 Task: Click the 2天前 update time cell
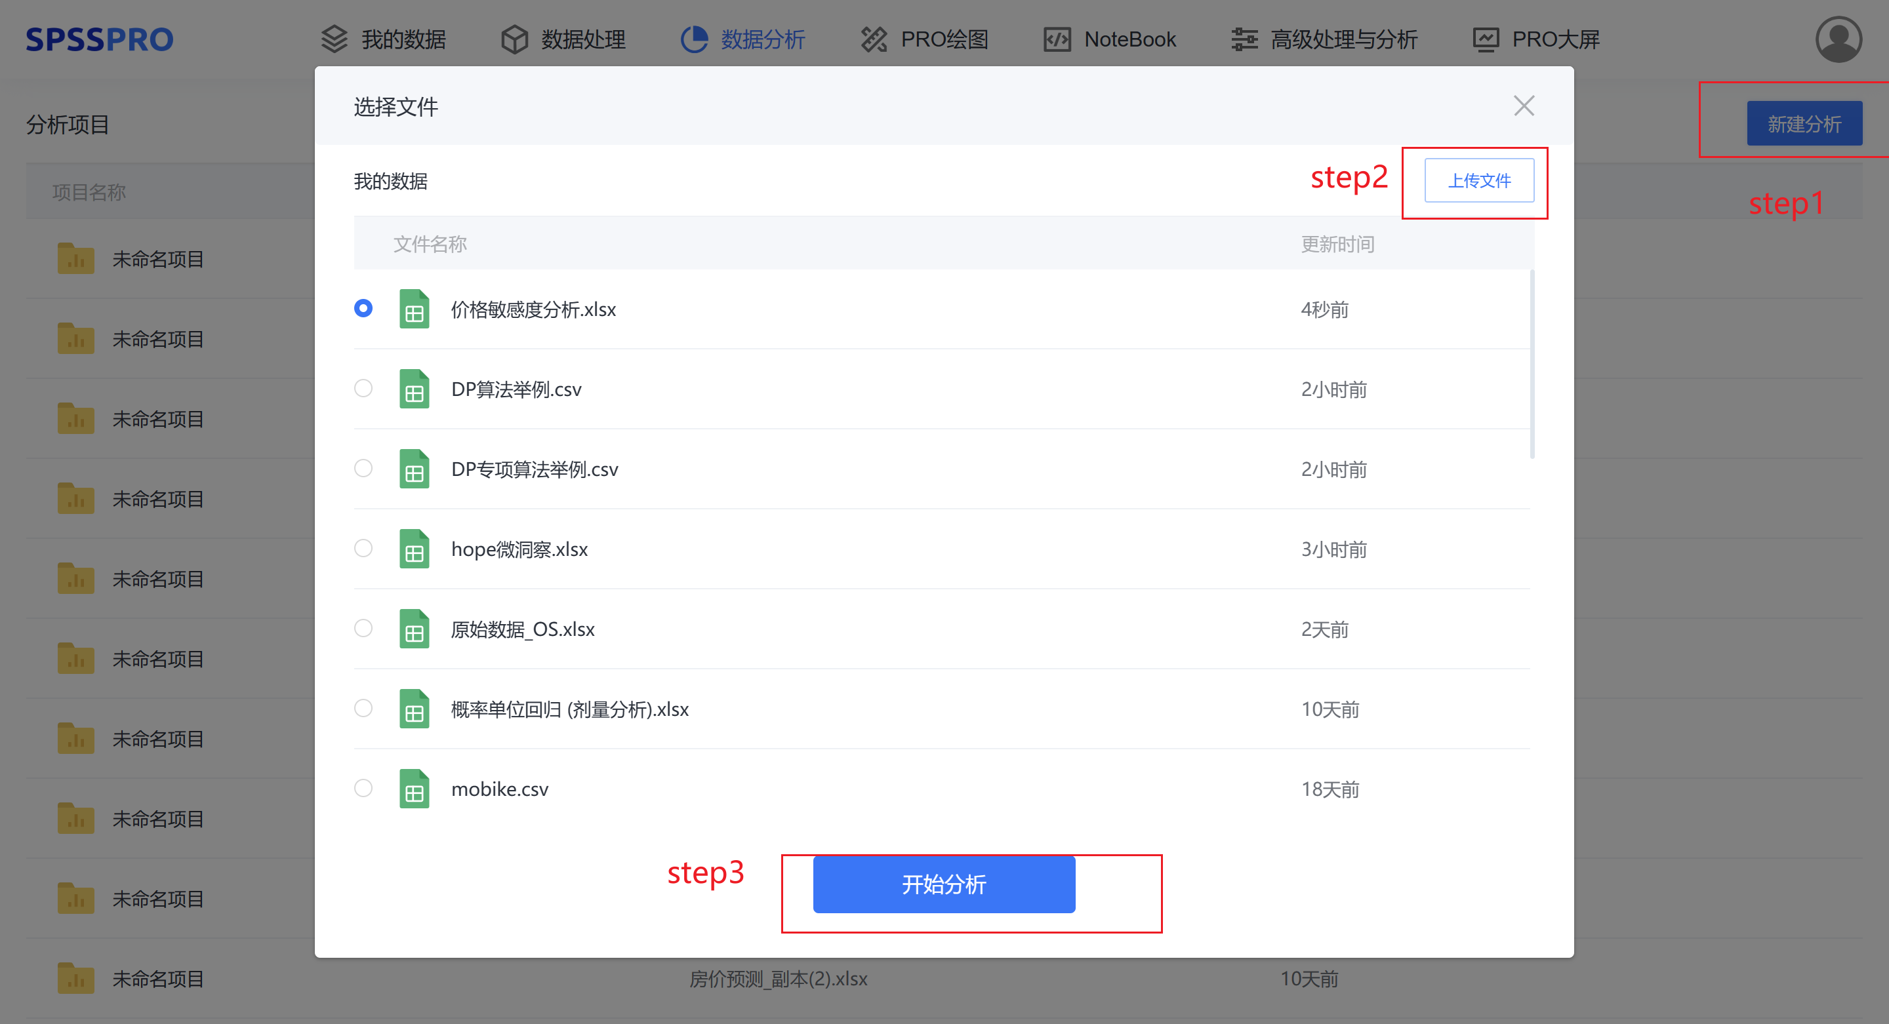1324,629
